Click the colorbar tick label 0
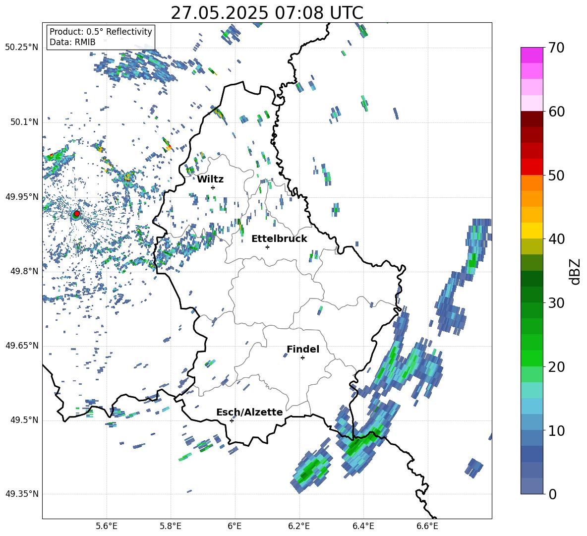The image size is (587, 536). (552, 494)
